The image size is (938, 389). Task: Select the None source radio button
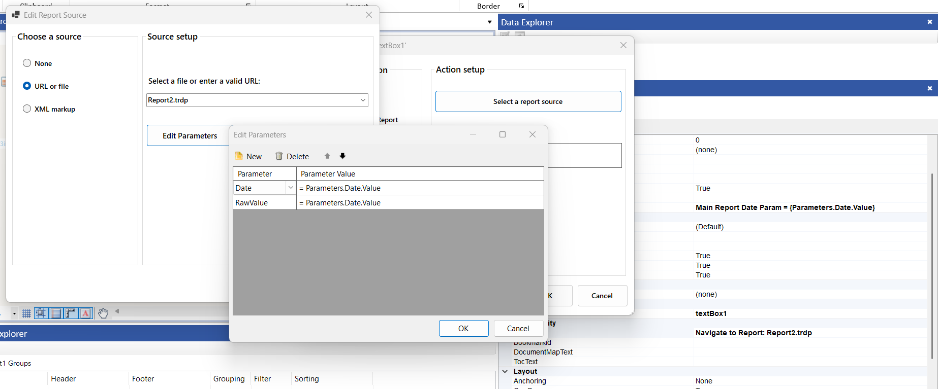click(x=27, y=63)
